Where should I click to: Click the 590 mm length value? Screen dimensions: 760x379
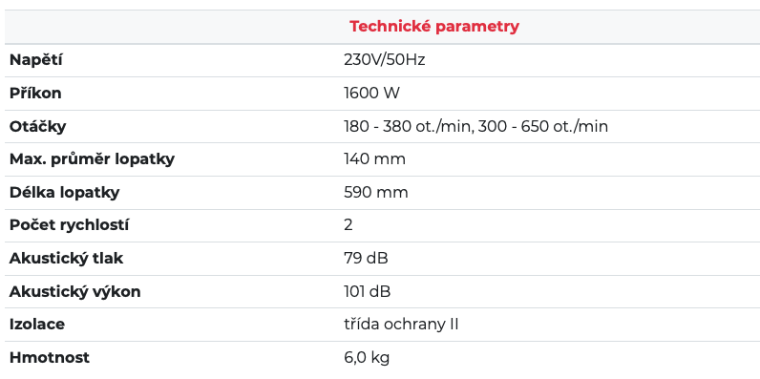[x=375, y=193]
